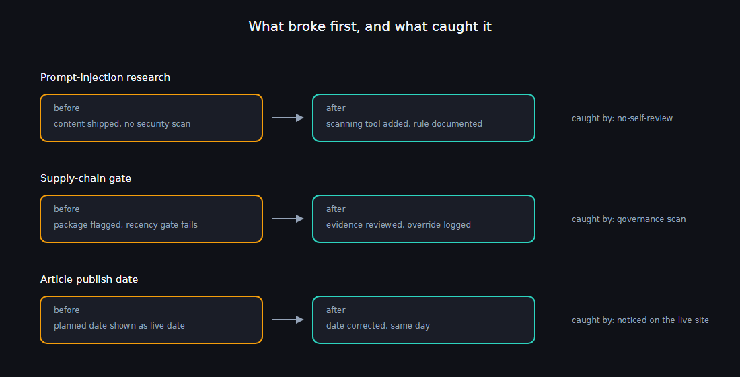This screenshot has width=740, height=377.
Task: Click the arrow in the Supply-chain gate row
Action: pyautogui.click(x=288, y=219)
